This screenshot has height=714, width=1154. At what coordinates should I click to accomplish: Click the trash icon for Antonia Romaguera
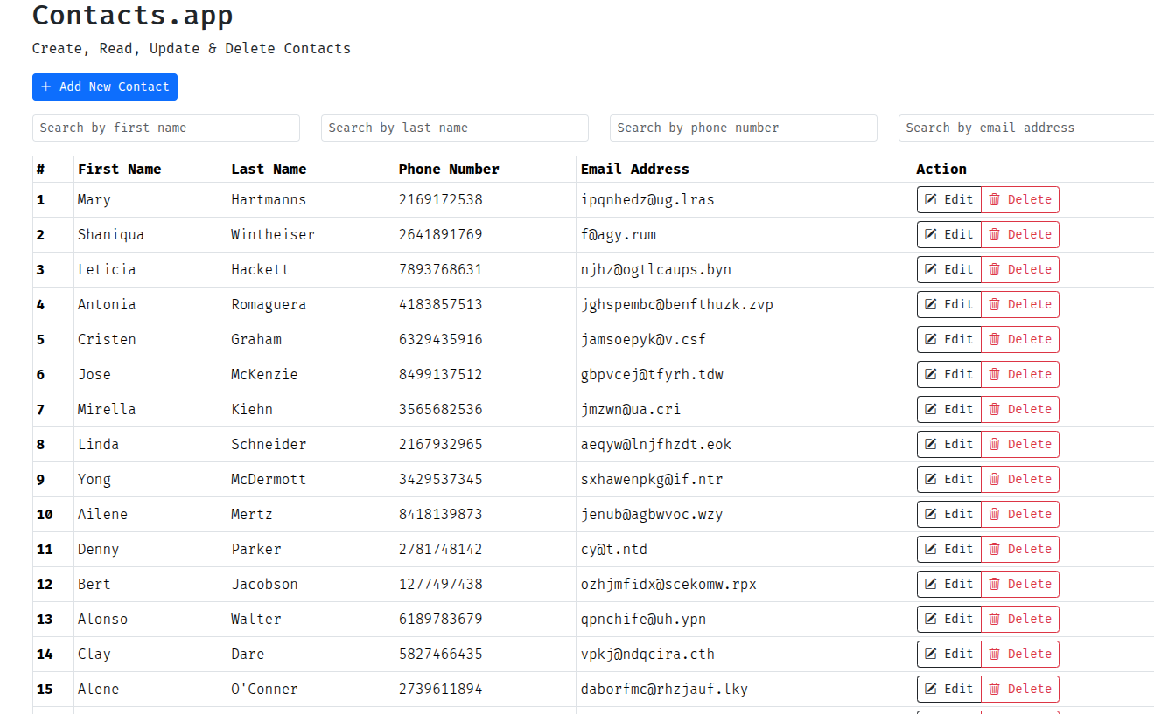point(994,304)
